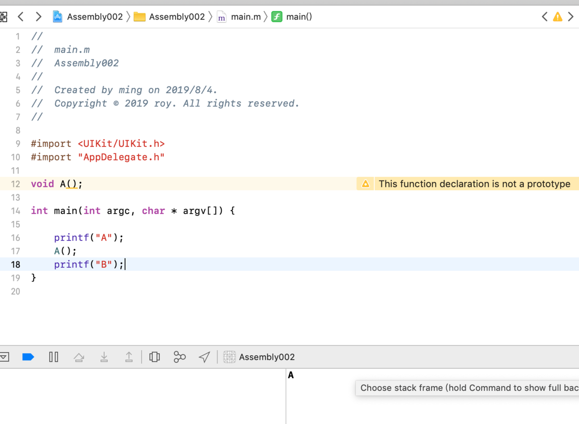Open the related items grid menu

(x=3, y=17)
